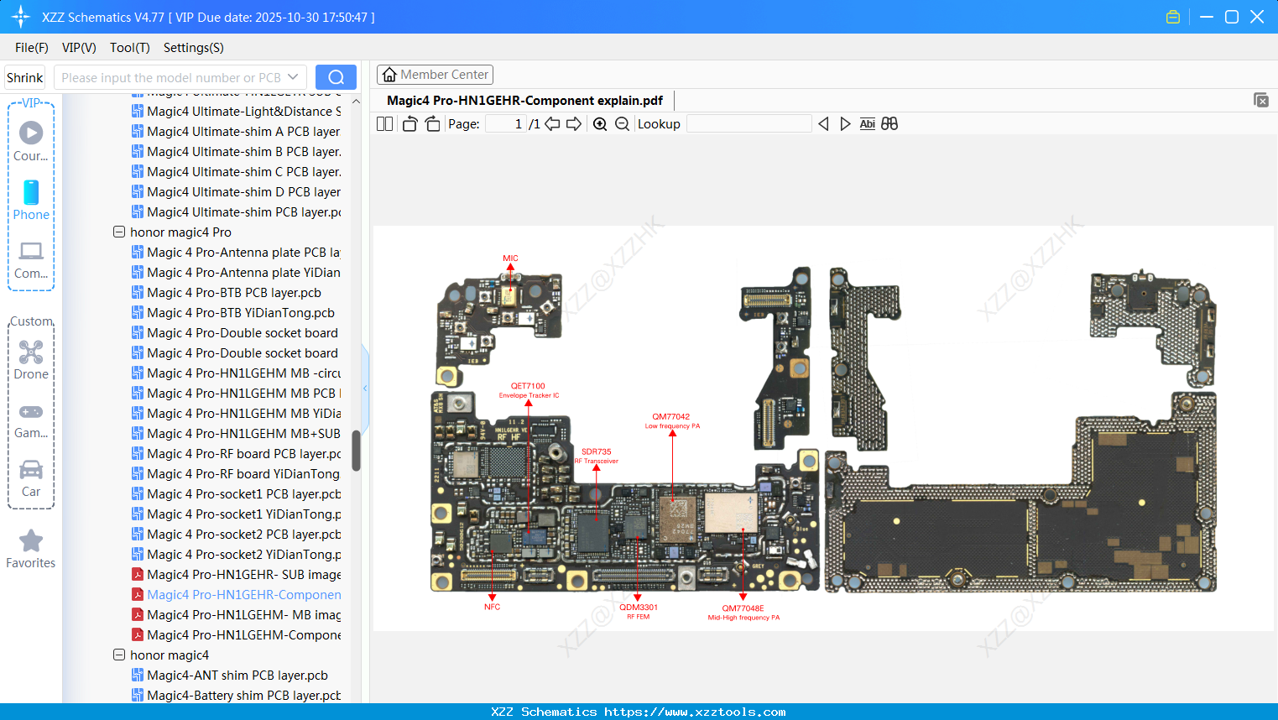Zoom in on the PDF
The image size is (1278, 720).
click(x=600, y=124)
